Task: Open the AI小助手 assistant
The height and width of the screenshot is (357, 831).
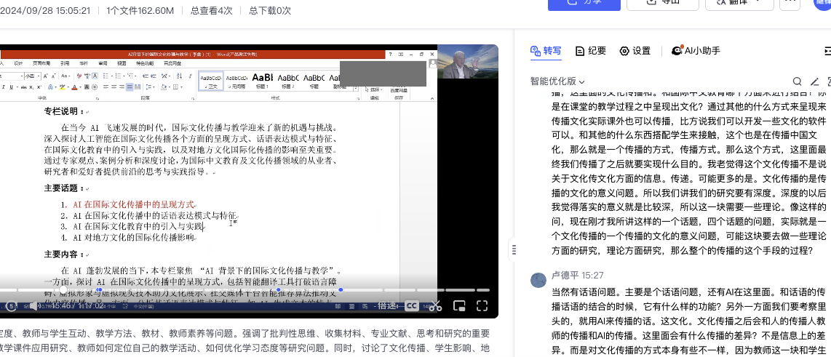Action: pyautogui.click(x=696, y=51)
